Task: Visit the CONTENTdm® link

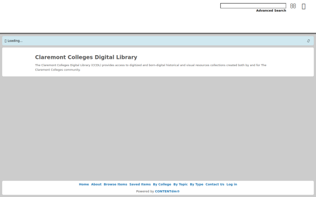Action: [167, 191]
